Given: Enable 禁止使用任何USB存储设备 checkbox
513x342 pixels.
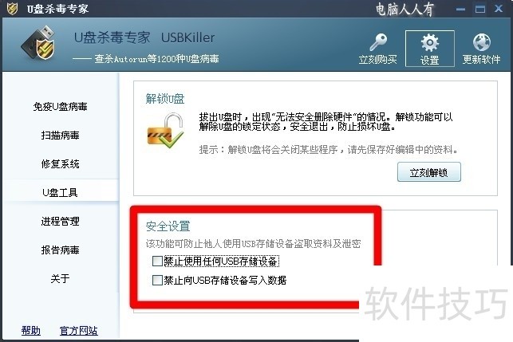Looking at the screenshot, I should point(157,261).
